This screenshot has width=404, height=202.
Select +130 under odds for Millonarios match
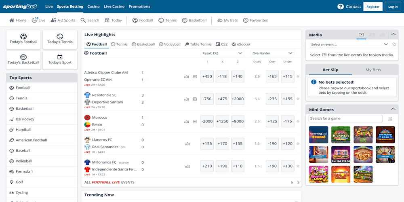point(288,166)
